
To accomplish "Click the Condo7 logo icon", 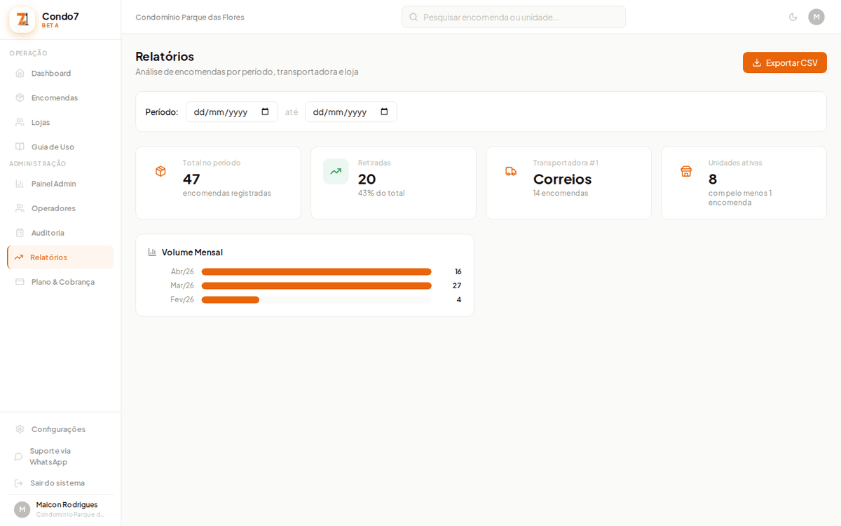I will 22,20.
